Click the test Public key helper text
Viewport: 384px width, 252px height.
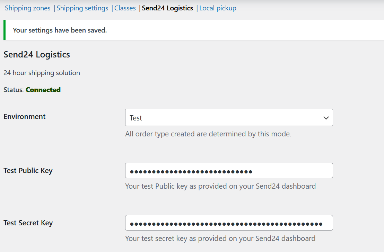(220, 186)
